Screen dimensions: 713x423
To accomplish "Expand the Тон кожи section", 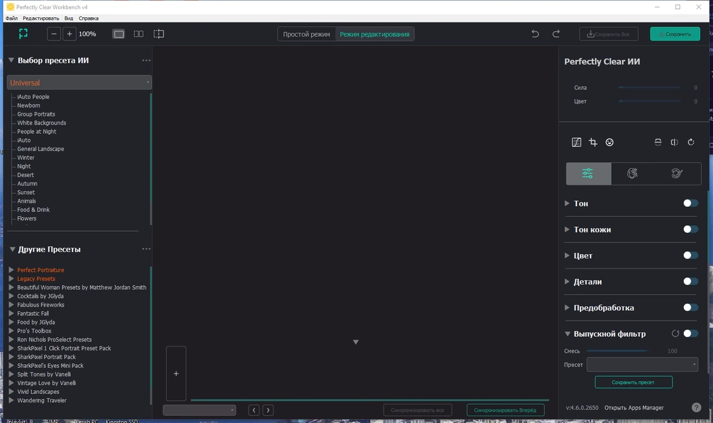I will pos(567,229).
